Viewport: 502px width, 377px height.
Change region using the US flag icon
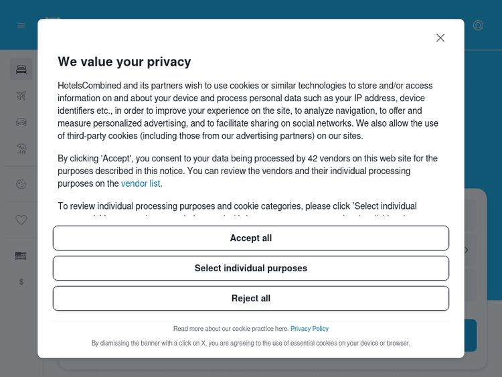coord(21,256)
